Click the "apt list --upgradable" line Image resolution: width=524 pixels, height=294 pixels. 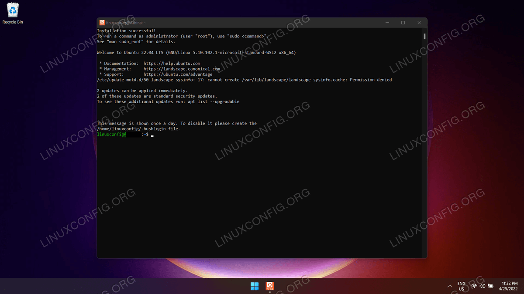click(x=168, y=101)
